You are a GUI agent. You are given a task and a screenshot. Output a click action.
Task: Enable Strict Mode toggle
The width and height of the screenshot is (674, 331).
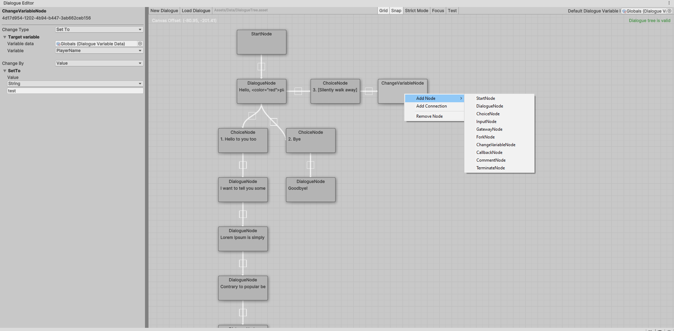[416, 11]
